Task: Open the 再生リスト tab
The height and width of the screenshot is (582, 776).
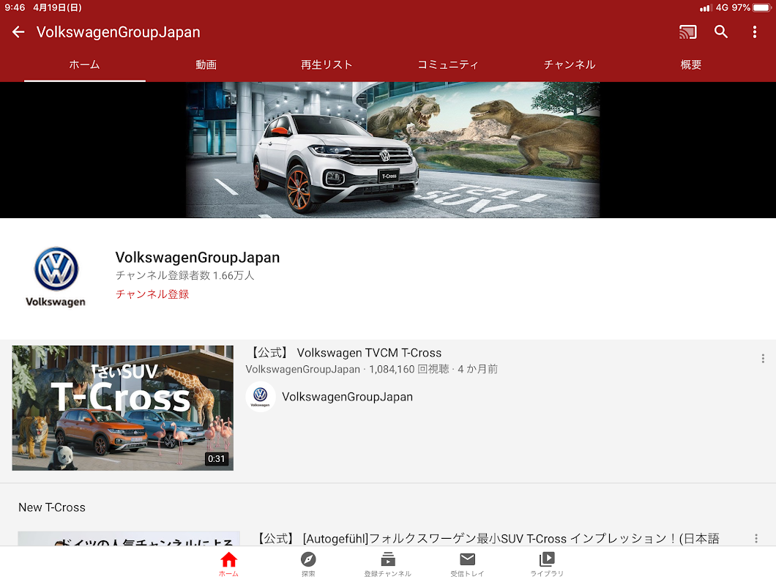Action: [327, 65]
